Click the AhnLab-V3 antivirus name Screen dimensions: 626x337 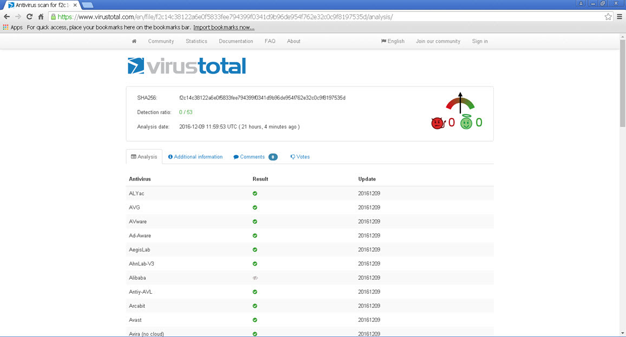tap(141, 263)
